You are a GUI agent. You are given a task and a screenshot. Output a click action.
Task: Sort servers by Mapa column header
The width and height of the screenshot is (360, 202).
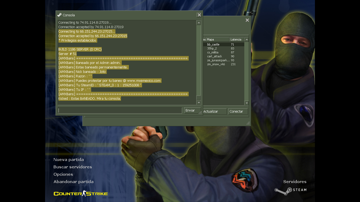tap(217, 39)
